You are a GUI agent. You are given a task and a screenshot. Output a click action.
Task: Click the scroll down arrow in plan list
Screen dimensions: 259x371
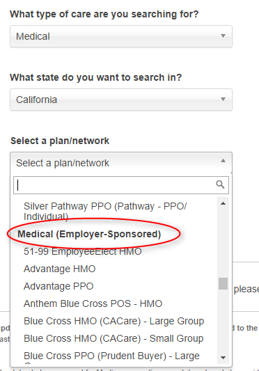(x=223, y=358)
